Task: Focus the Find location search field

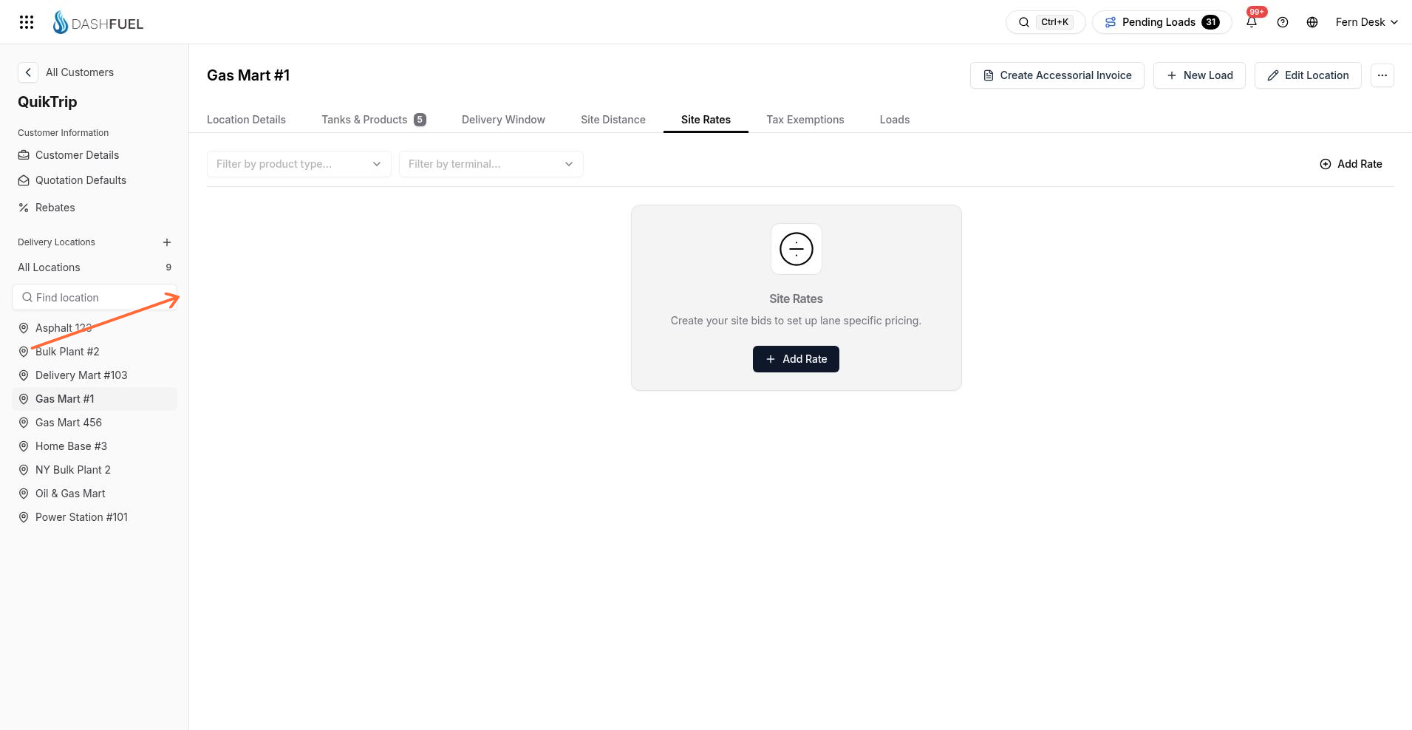Action: (x=95, y=298)
